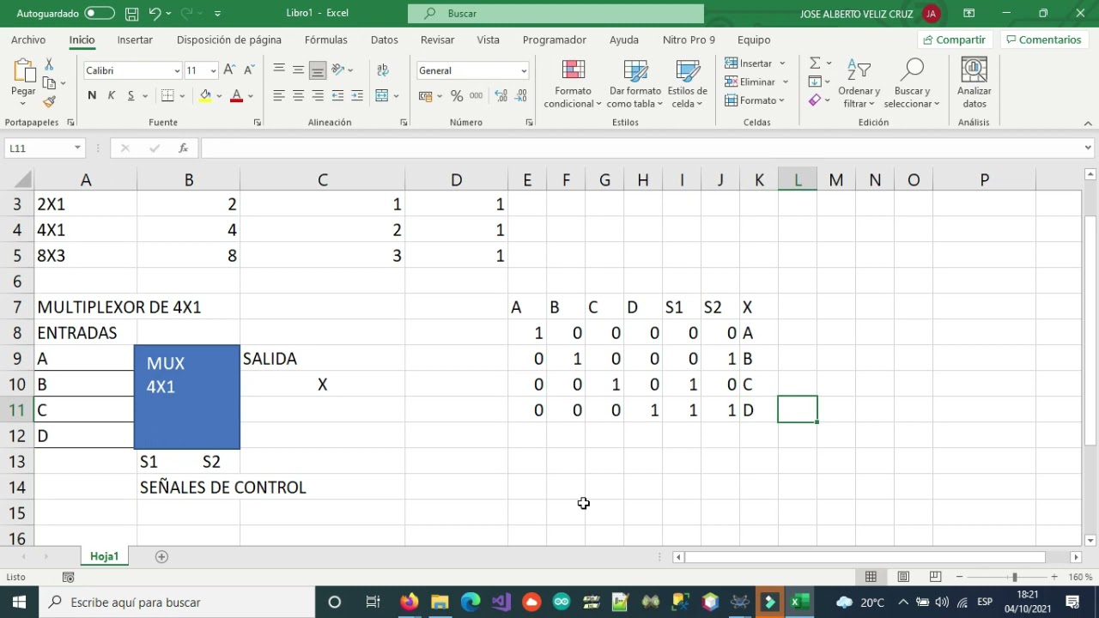Toggle wrap text (Ajustar texto)

tap(383, 70)
